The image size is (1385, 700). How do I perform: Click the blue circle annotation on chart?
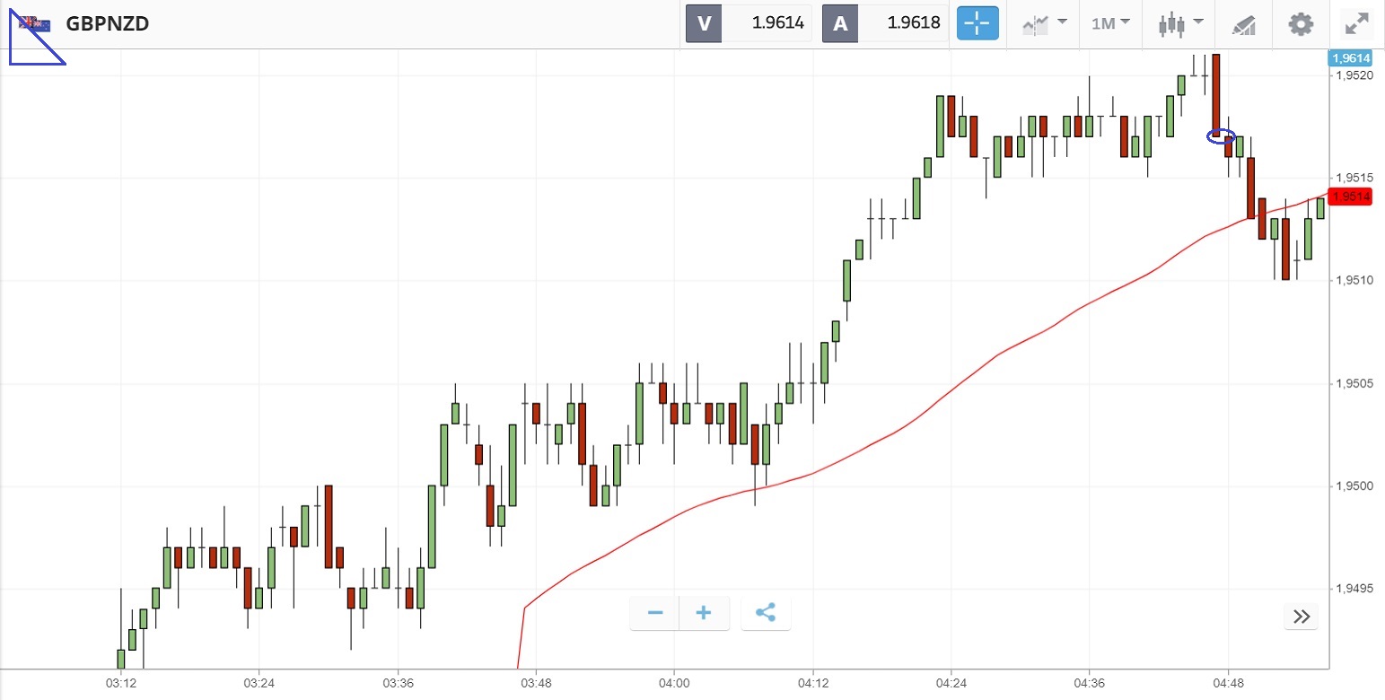point(1221,137)
